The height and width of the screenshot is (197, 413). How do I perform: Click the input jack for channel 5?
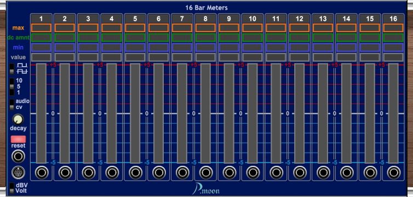click(135, 173)
